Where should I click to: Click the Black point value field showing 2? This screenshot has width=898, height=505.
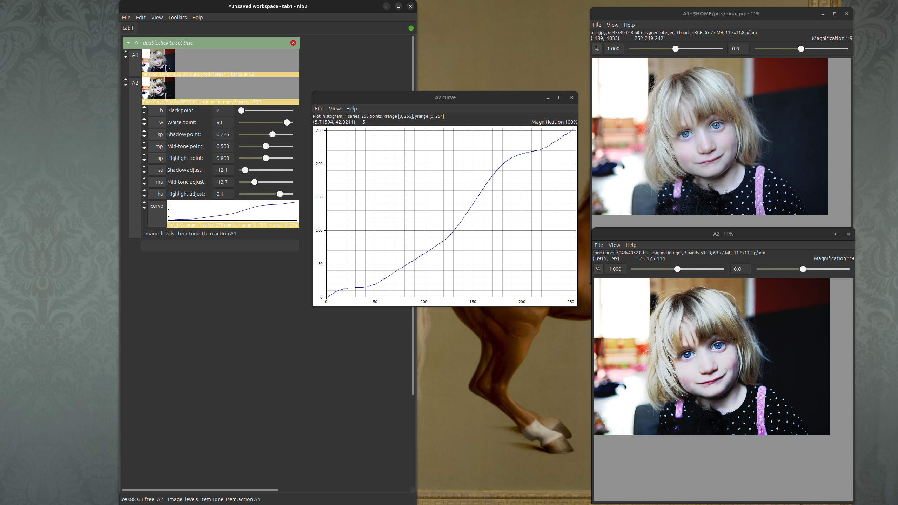[x=223, y=110]
